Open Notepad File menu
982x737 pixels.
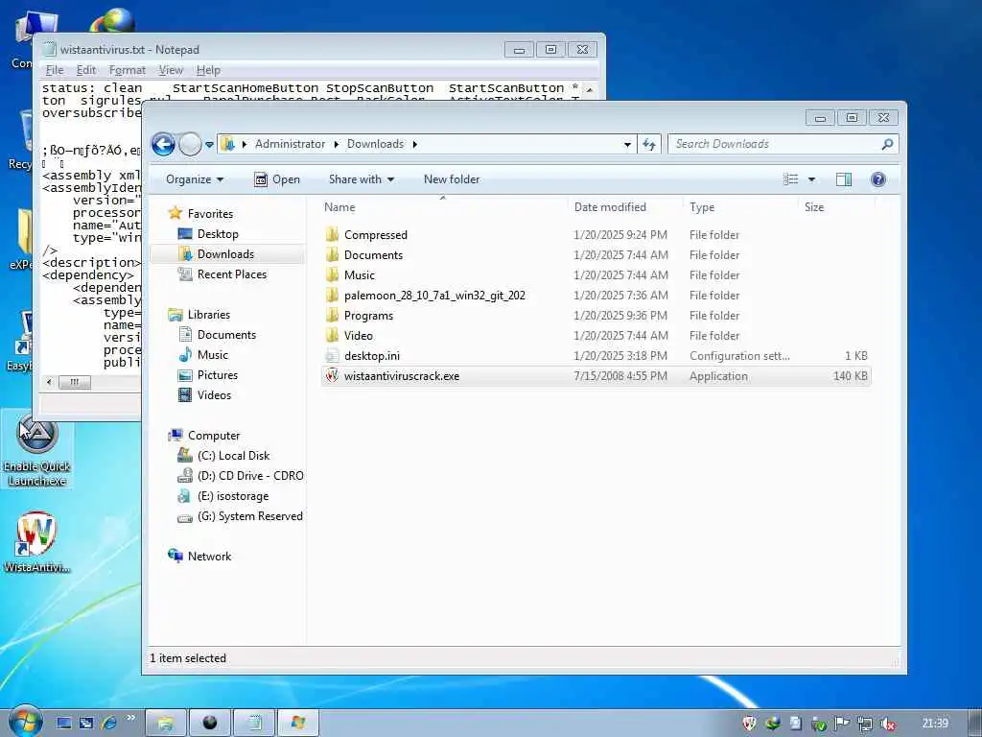[55, 70]
